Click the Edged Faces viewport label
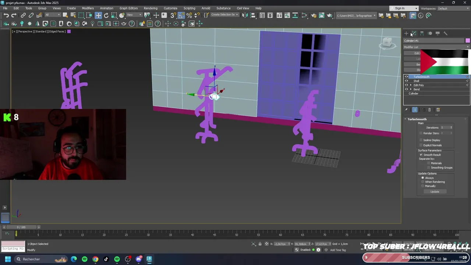Image resolution: width=471 pixels, height=265 pixels. (57, 31)
